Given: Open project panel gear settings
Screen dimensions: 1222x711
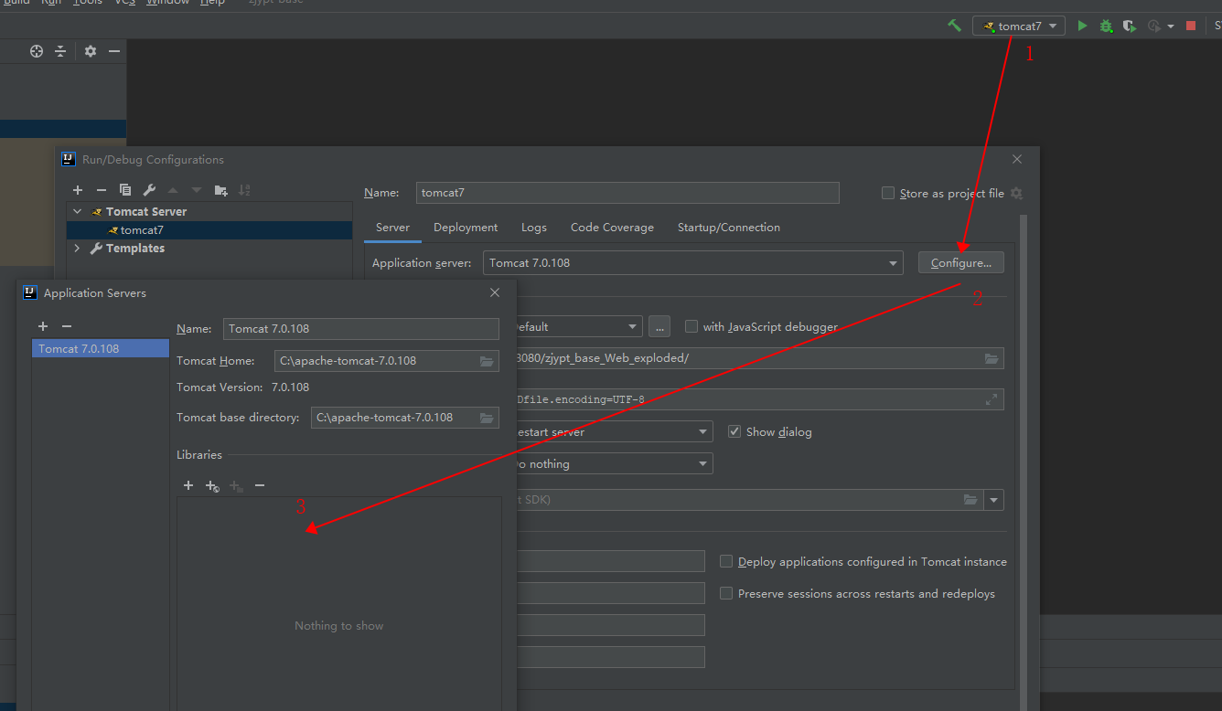Looking at the screenshot, I should coord(90,51).
